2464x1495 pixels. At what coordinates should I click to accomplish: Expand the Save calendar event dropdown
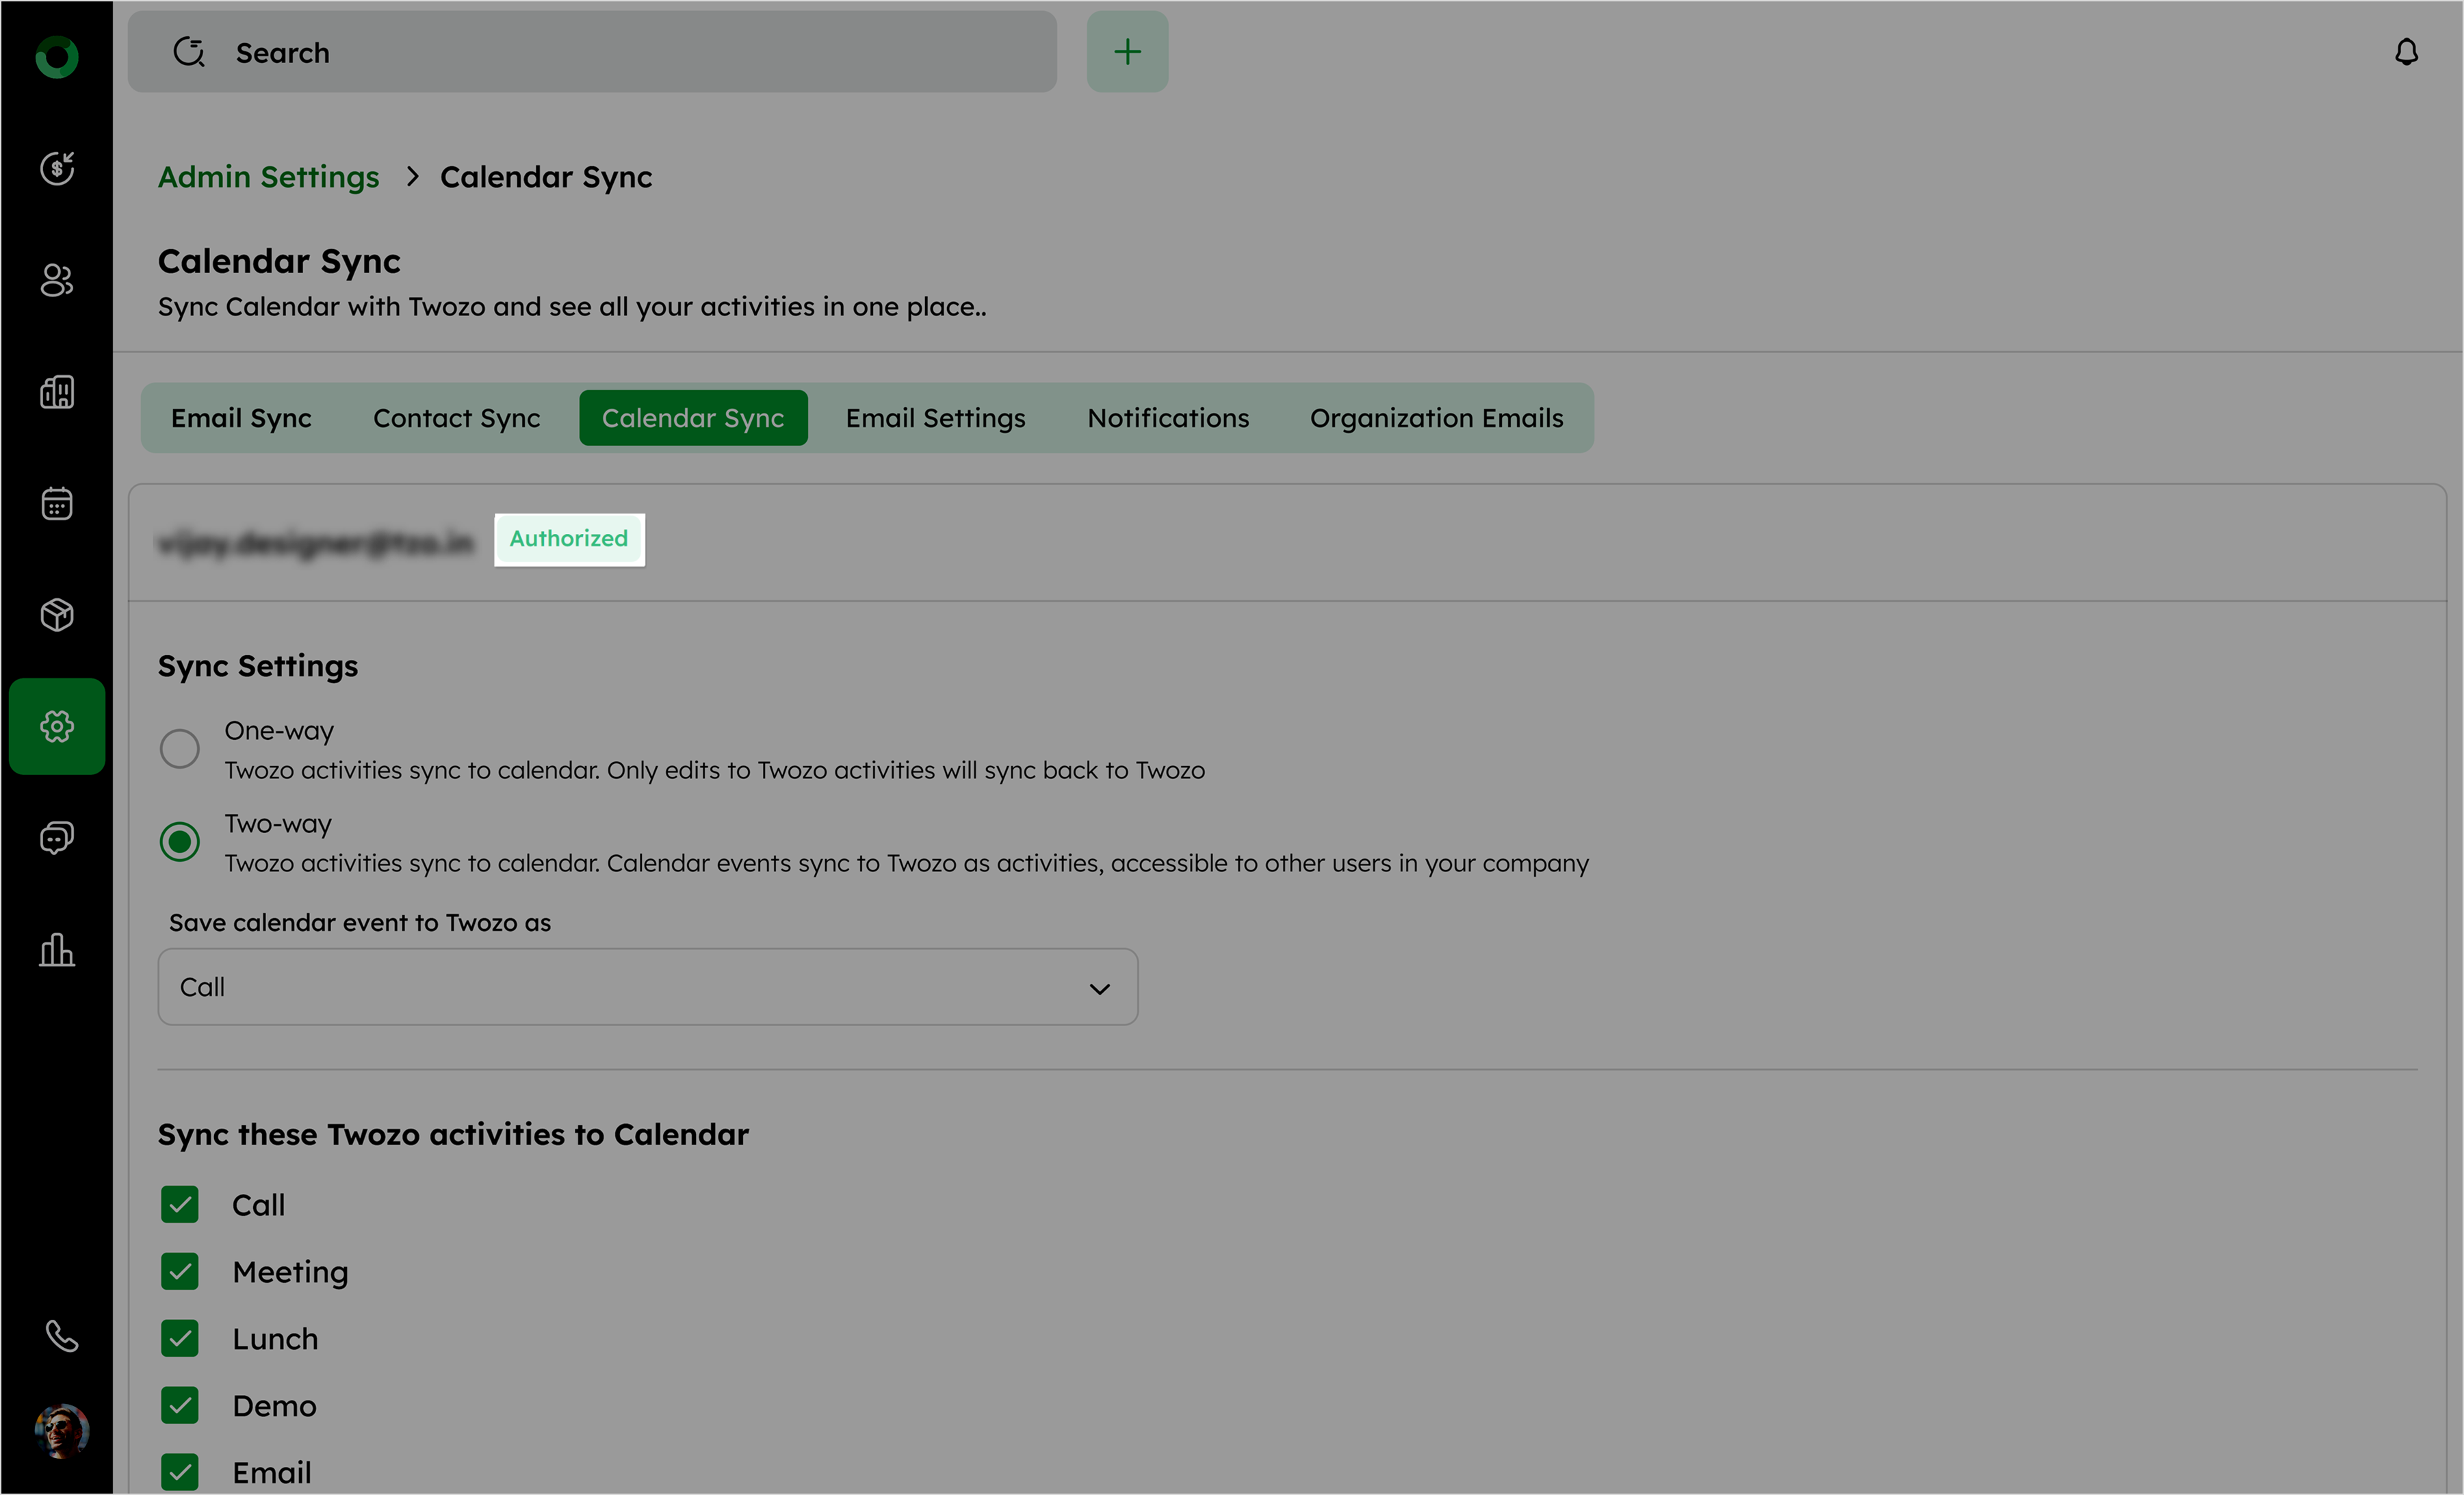(x=647, y=988)
